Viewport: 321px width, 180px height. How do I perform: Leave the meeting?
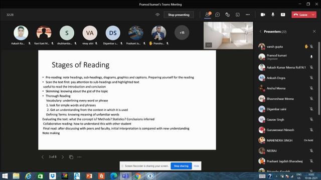click(x=301, y=14)
